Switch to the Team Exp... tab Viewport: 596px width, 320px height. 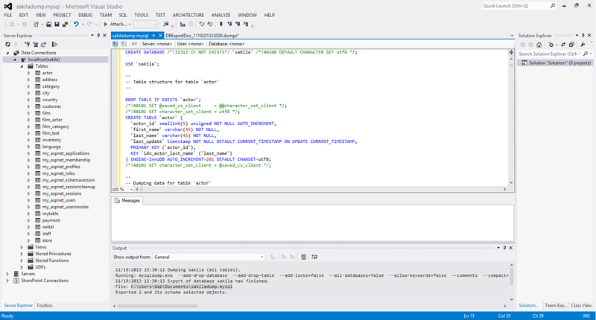point(556,305)
